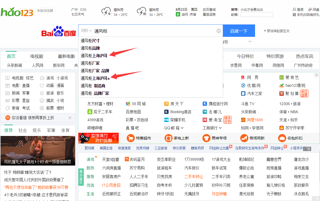Click the 爱奇艺 site icon

pyautogui.click(x=282, y=77)
